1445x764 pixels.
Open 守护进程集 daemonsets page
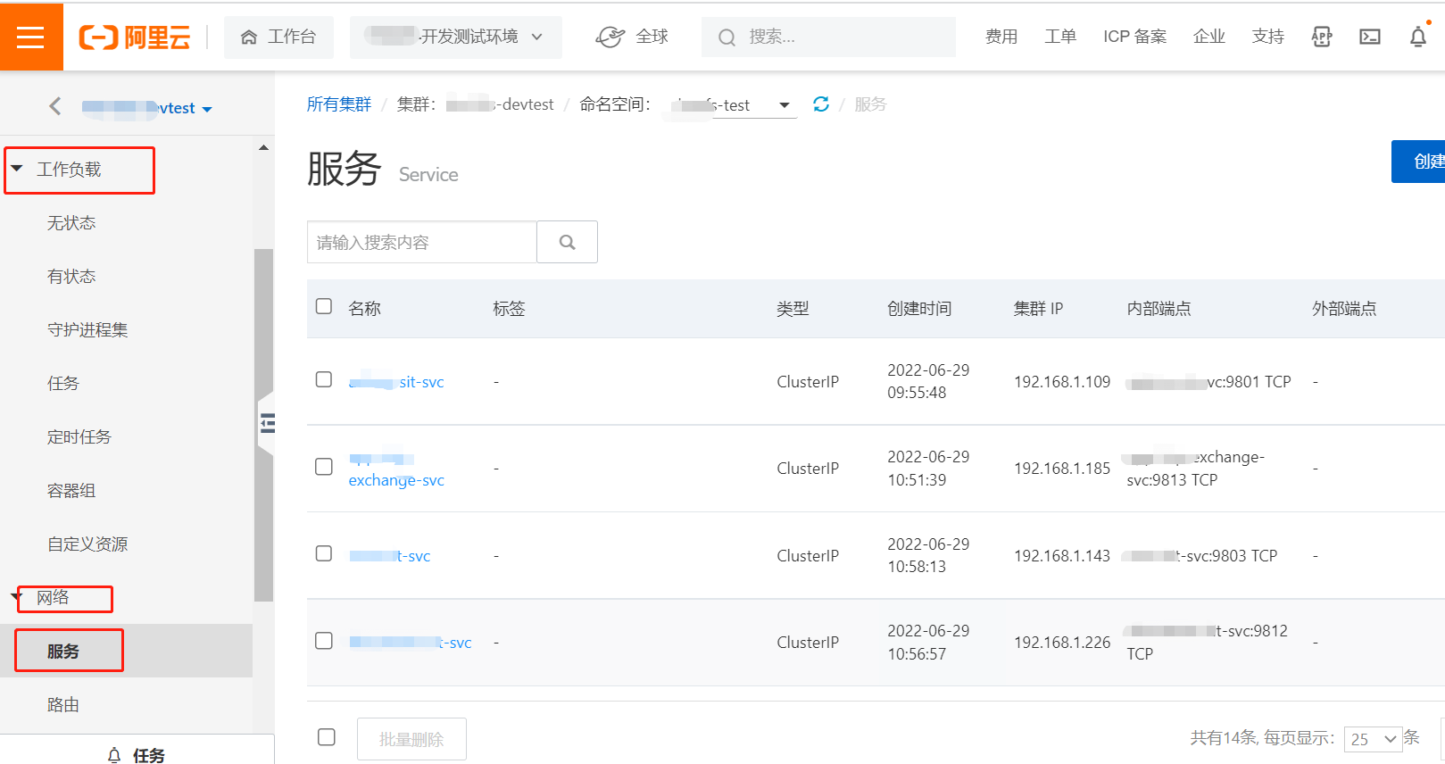(x=87, y=330)
